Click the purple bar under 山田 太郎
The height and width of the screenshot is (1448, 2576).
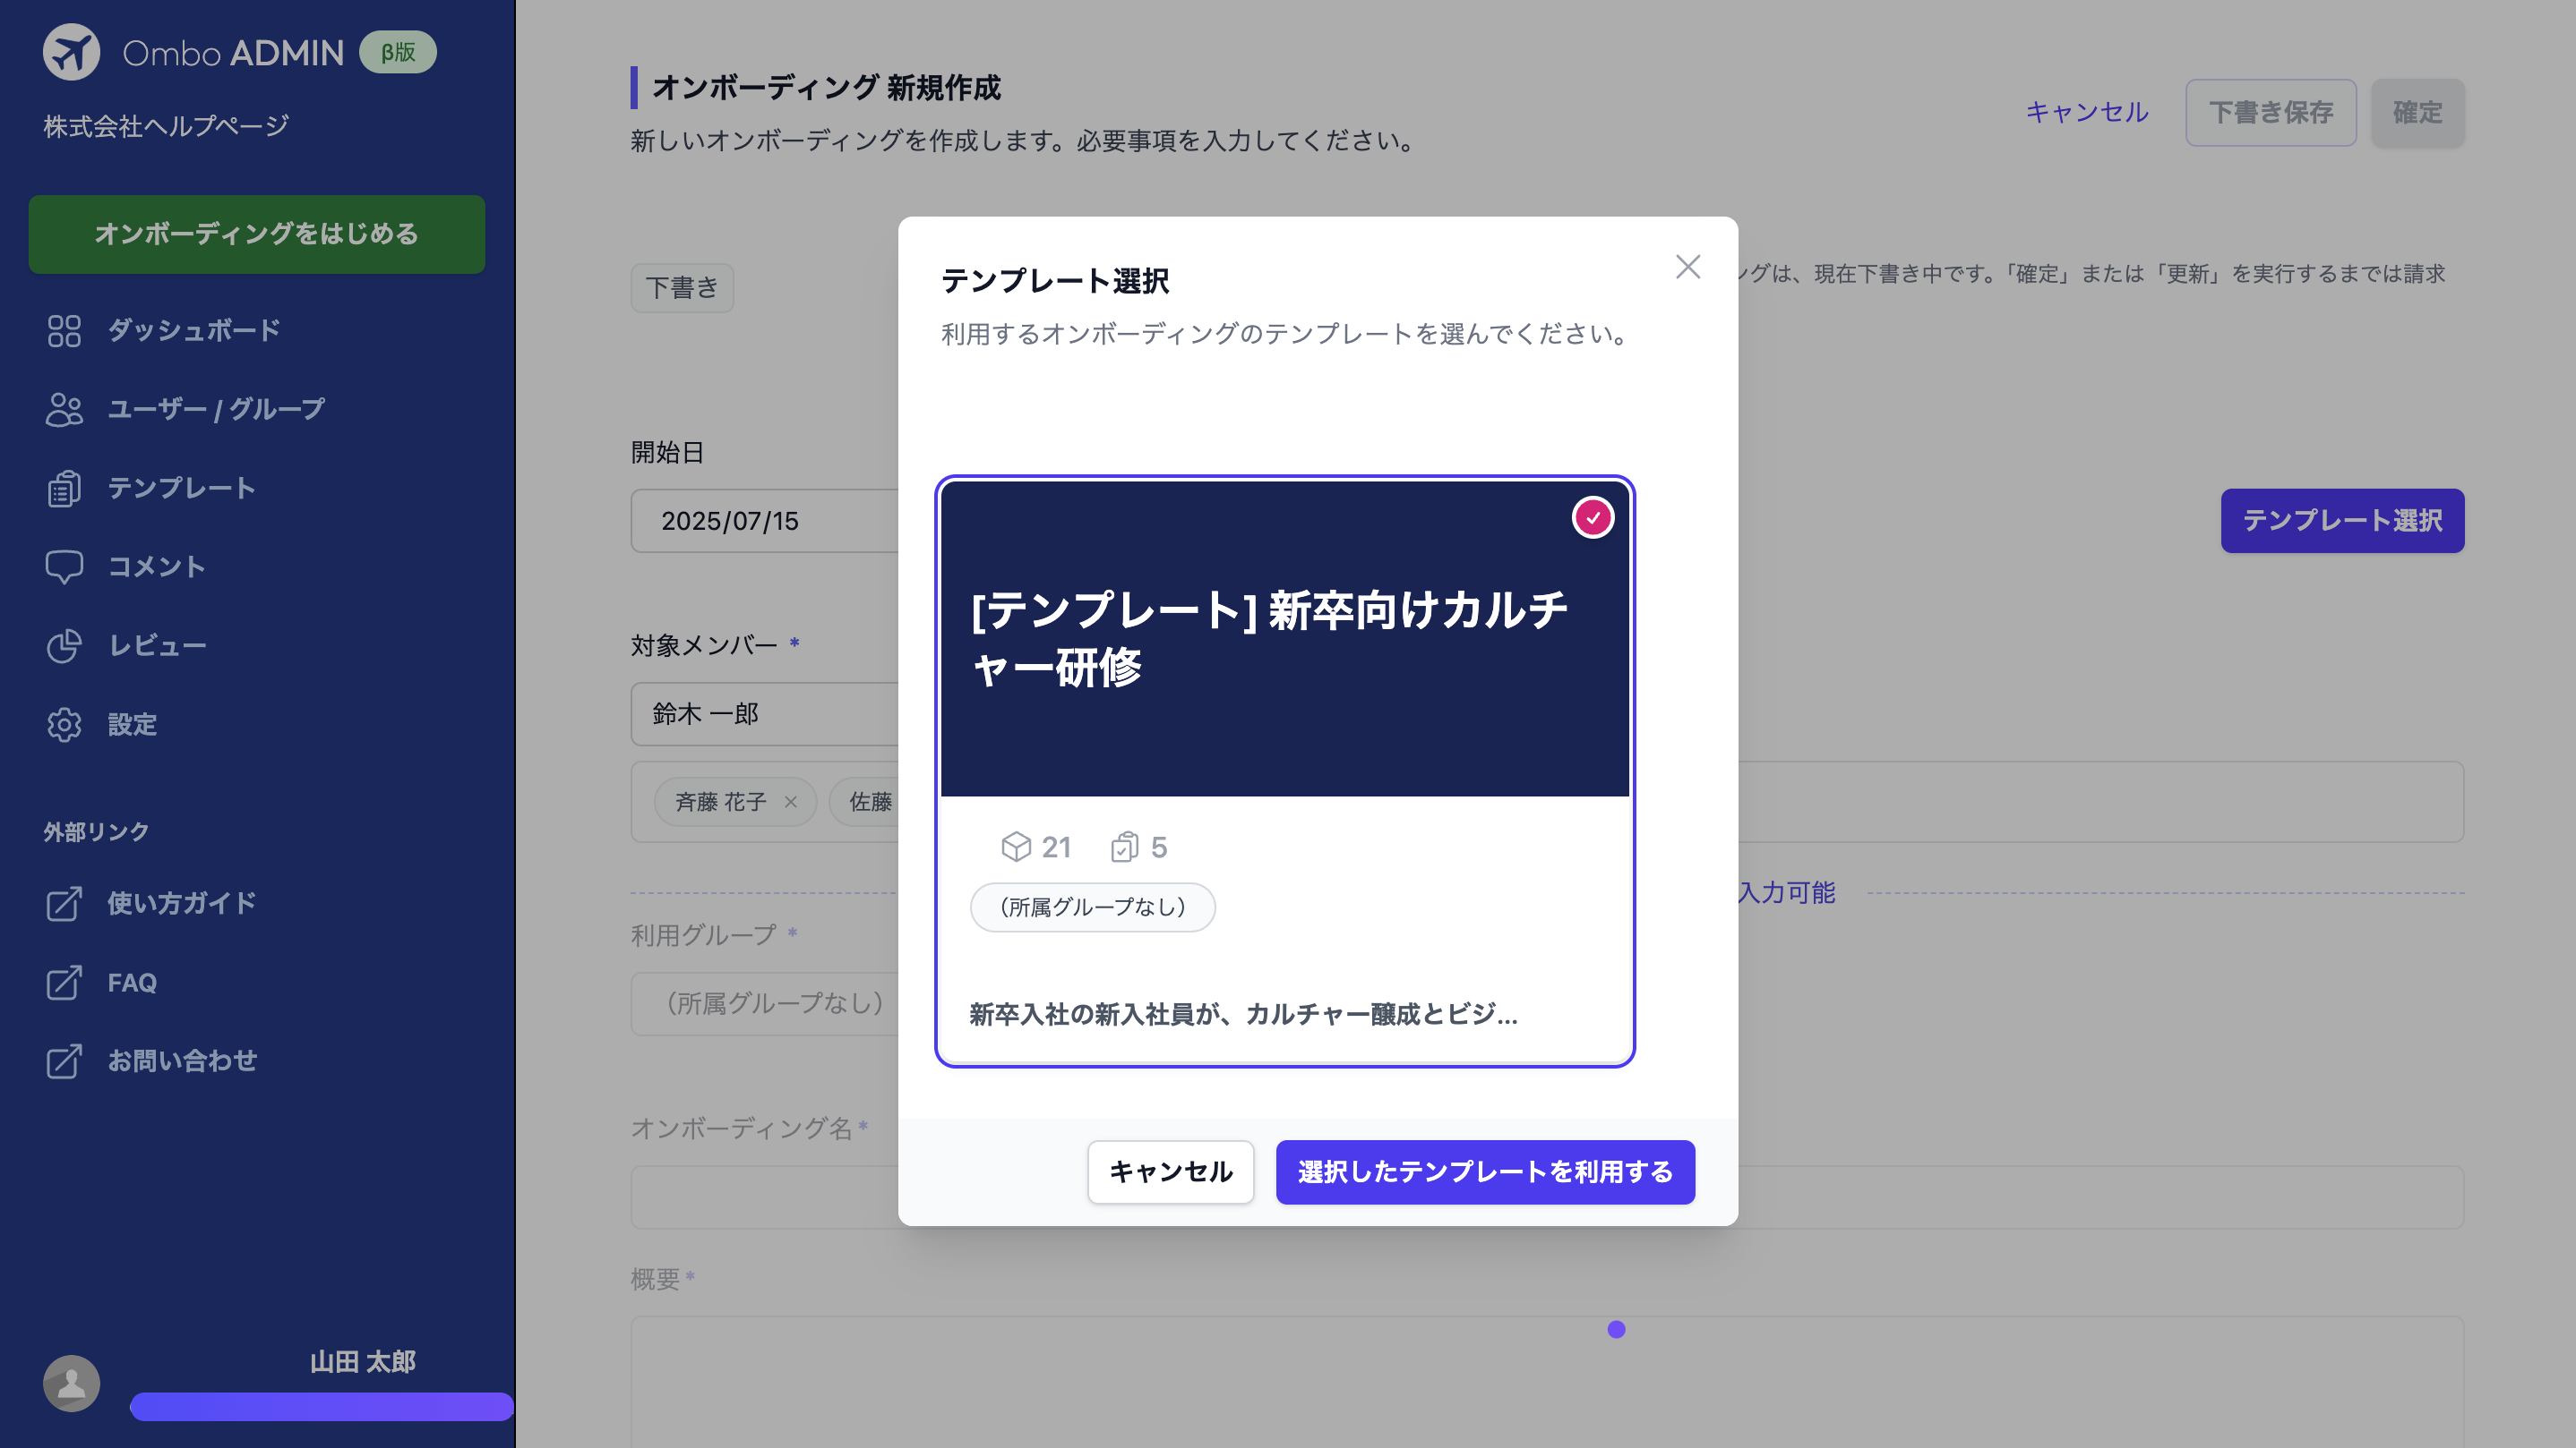tap(321, 1406)
